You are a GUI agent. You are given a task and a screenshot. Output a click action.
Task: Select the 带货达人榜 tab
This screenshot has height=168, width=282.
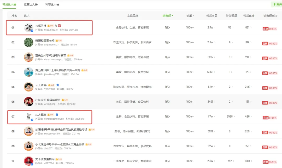[9, 4]
